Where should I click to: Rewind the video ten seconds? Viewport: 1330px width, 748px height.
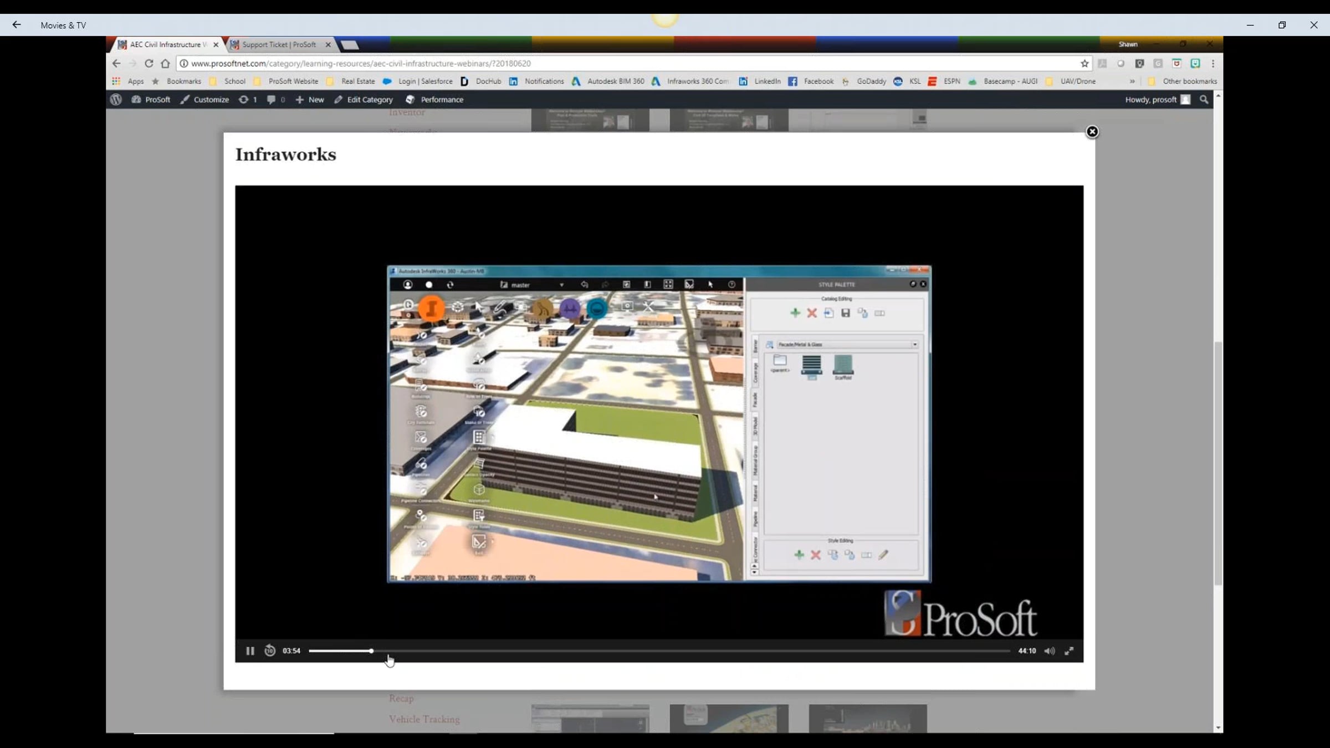click(x=270, y=650)
